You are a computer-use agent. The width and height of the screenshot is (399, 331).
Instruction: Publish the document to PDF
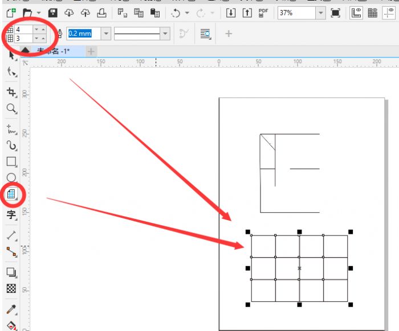tap(263, 13)
